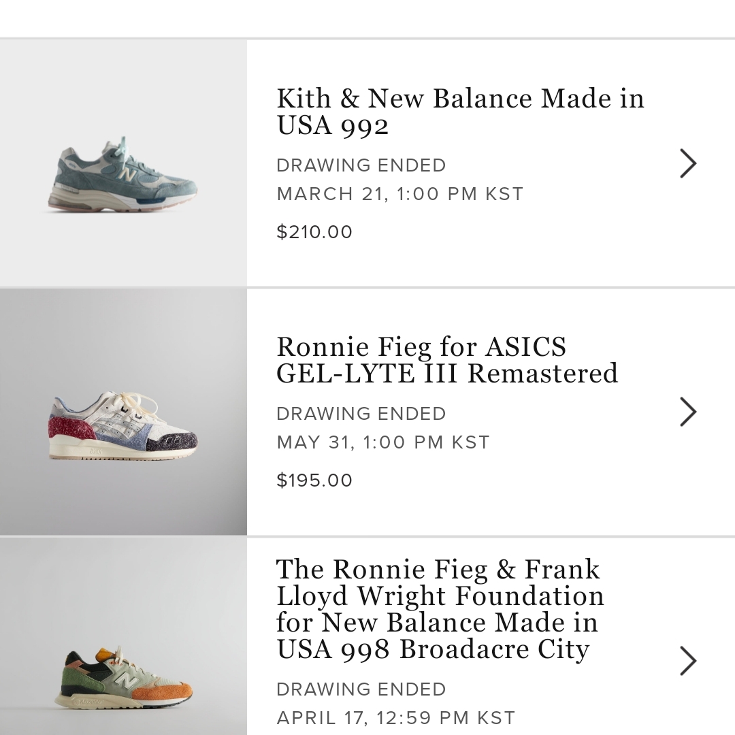Image resolution: width=735 pixels, height=735 pixels.
Task: Click "DRAWING ENDED" under the Kith 992 title
Action: [361, 165]
